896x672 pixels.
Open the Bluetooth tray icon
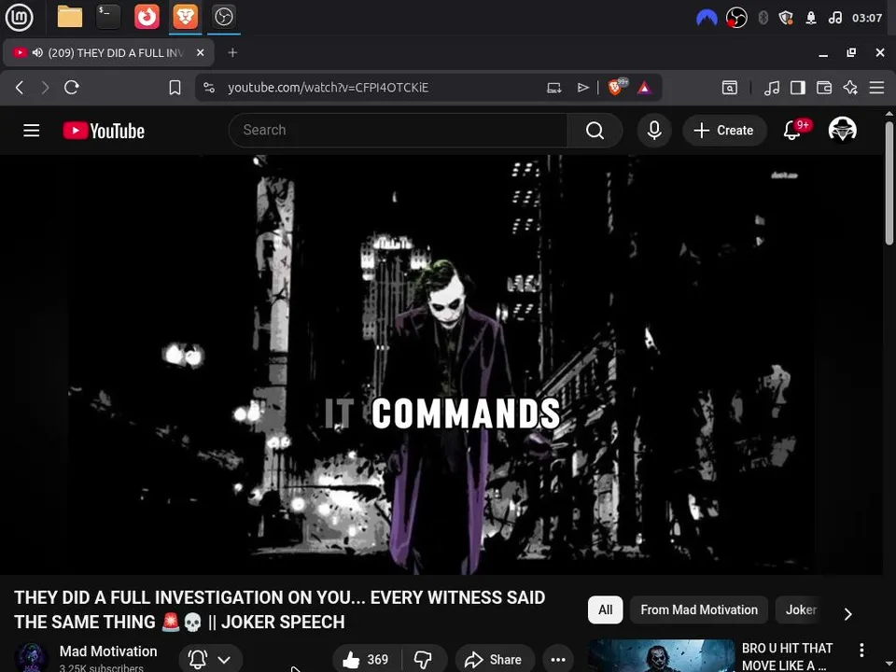coord(763,19)
